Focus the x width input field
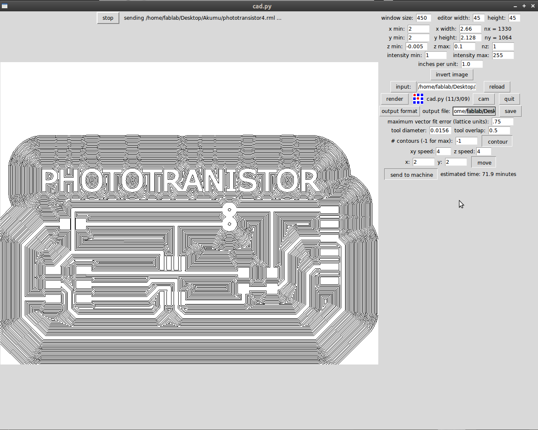 coord(470,29)
